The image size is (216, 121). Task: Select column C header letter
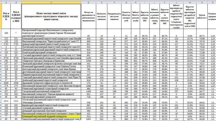pyautogui.click(x=51, y=2)
